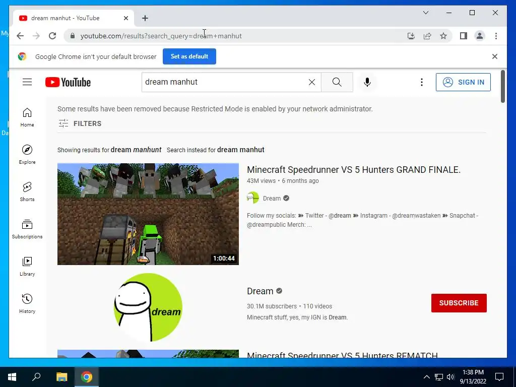
Task: Click the dream manhunt suggested query
Action: tap(136, 150)
